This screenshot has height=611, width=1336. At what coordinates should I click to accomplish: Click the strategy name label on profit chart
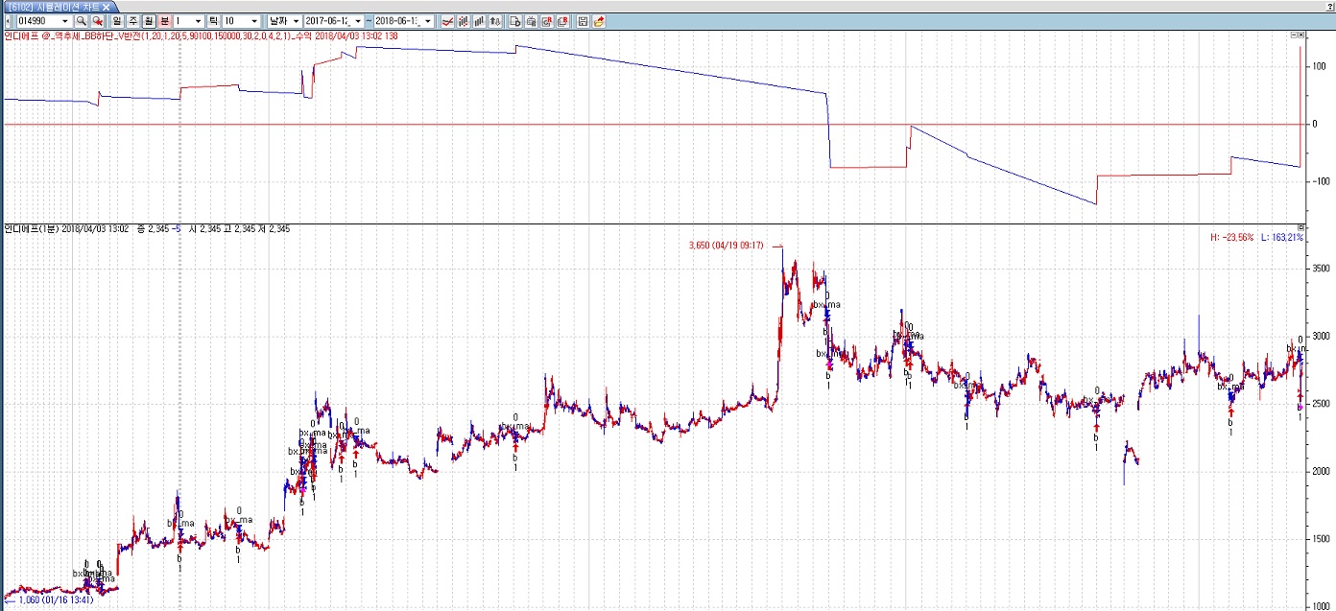pos(192,35)
